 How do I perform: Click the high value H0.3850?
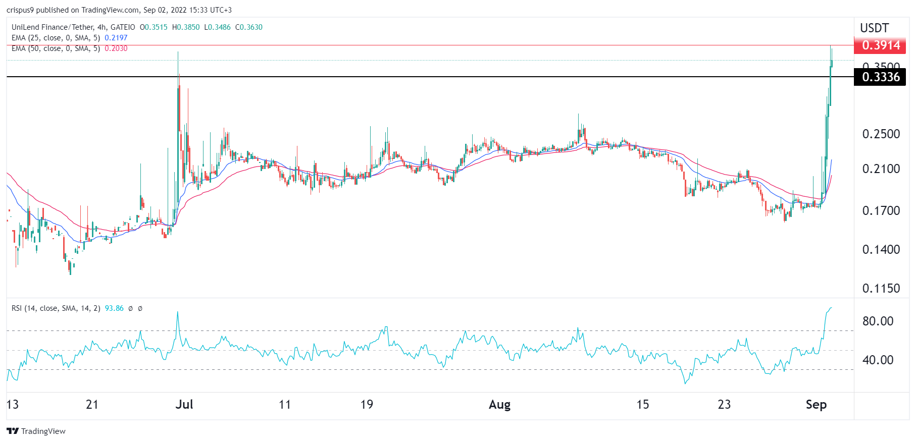[186, 27]
